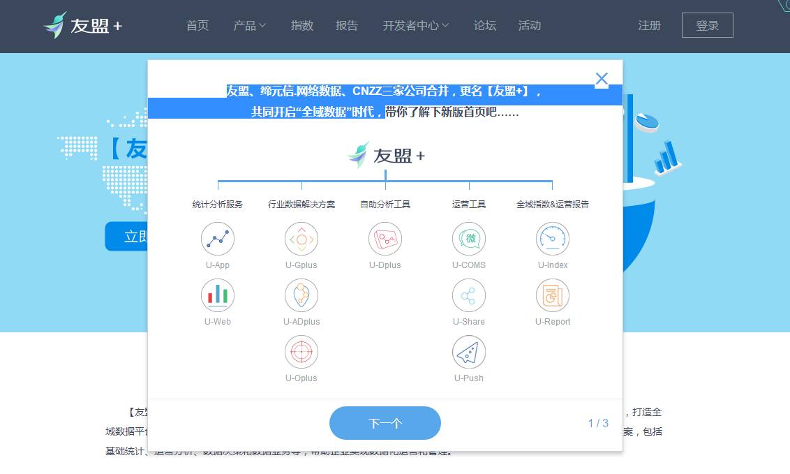Open the 论坛 nav item
The image size is (790, 474).
pos(485,25)
